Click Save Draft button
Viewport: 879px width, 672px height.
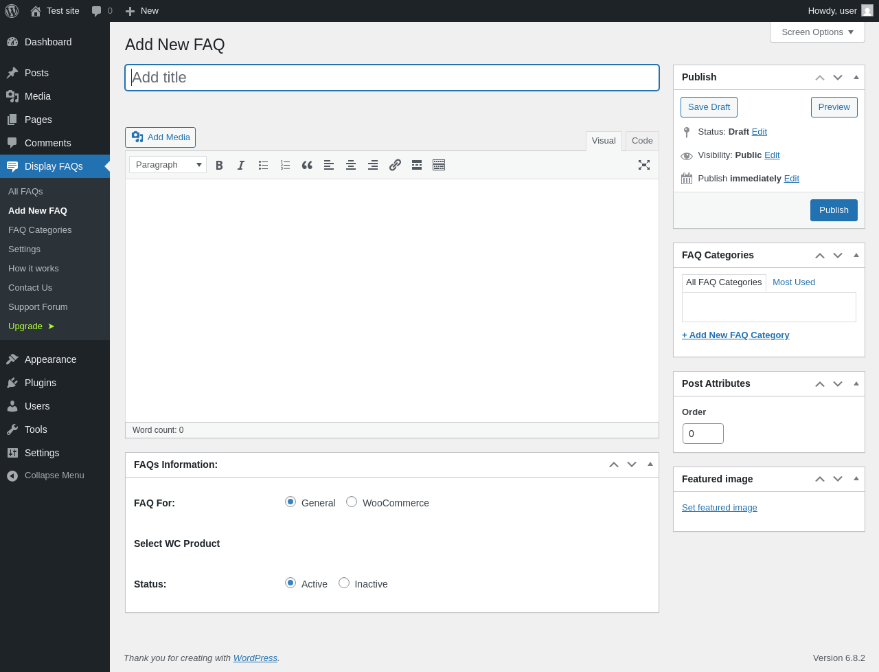pyautogui.click(x=709, y=107)
